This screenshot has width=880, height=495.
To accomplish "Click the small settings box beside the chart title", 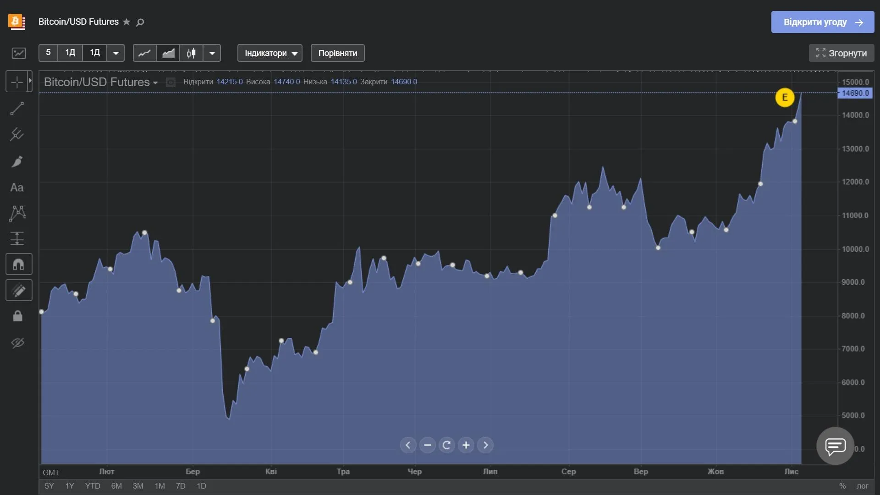I will 170,82.
